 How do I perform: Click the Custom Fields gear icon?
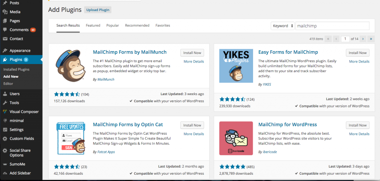tap(5, 139)
